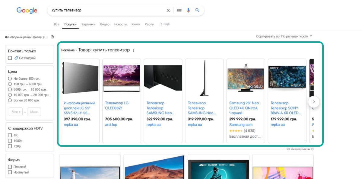Open Samsung 98" Neo QLED 4K link
362x179 pixels.
pyautogui.click(x=244, y=108)
